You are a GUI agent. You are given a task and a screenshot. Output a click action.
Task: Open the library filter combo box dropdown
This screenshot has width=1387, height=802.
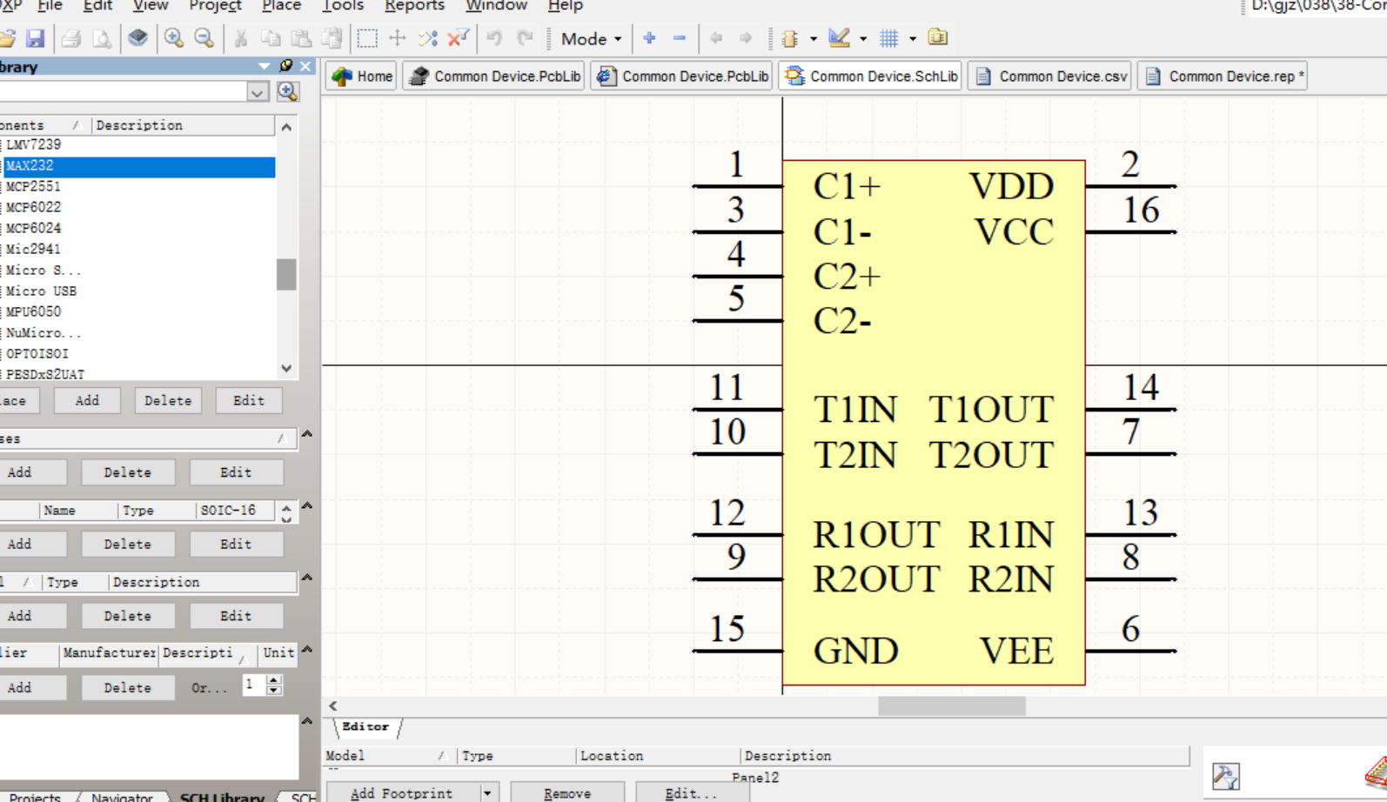coord(258,91)
